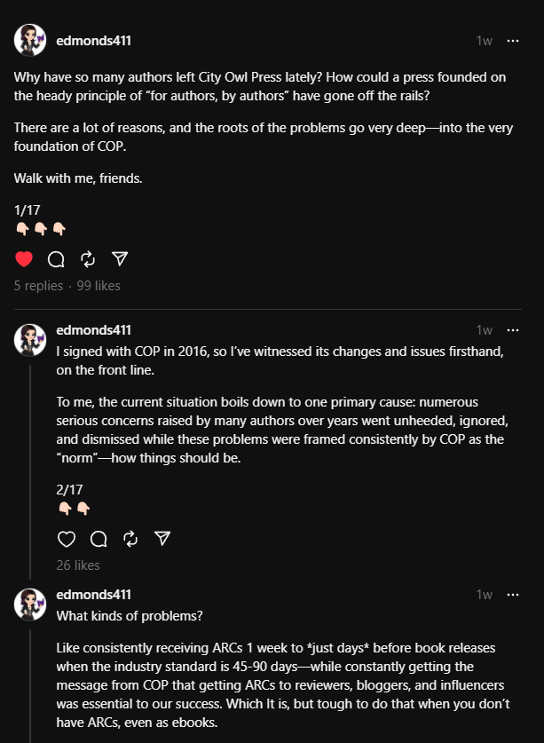Share the first post via send icon
544x743 pixels.
coord(120,259)
